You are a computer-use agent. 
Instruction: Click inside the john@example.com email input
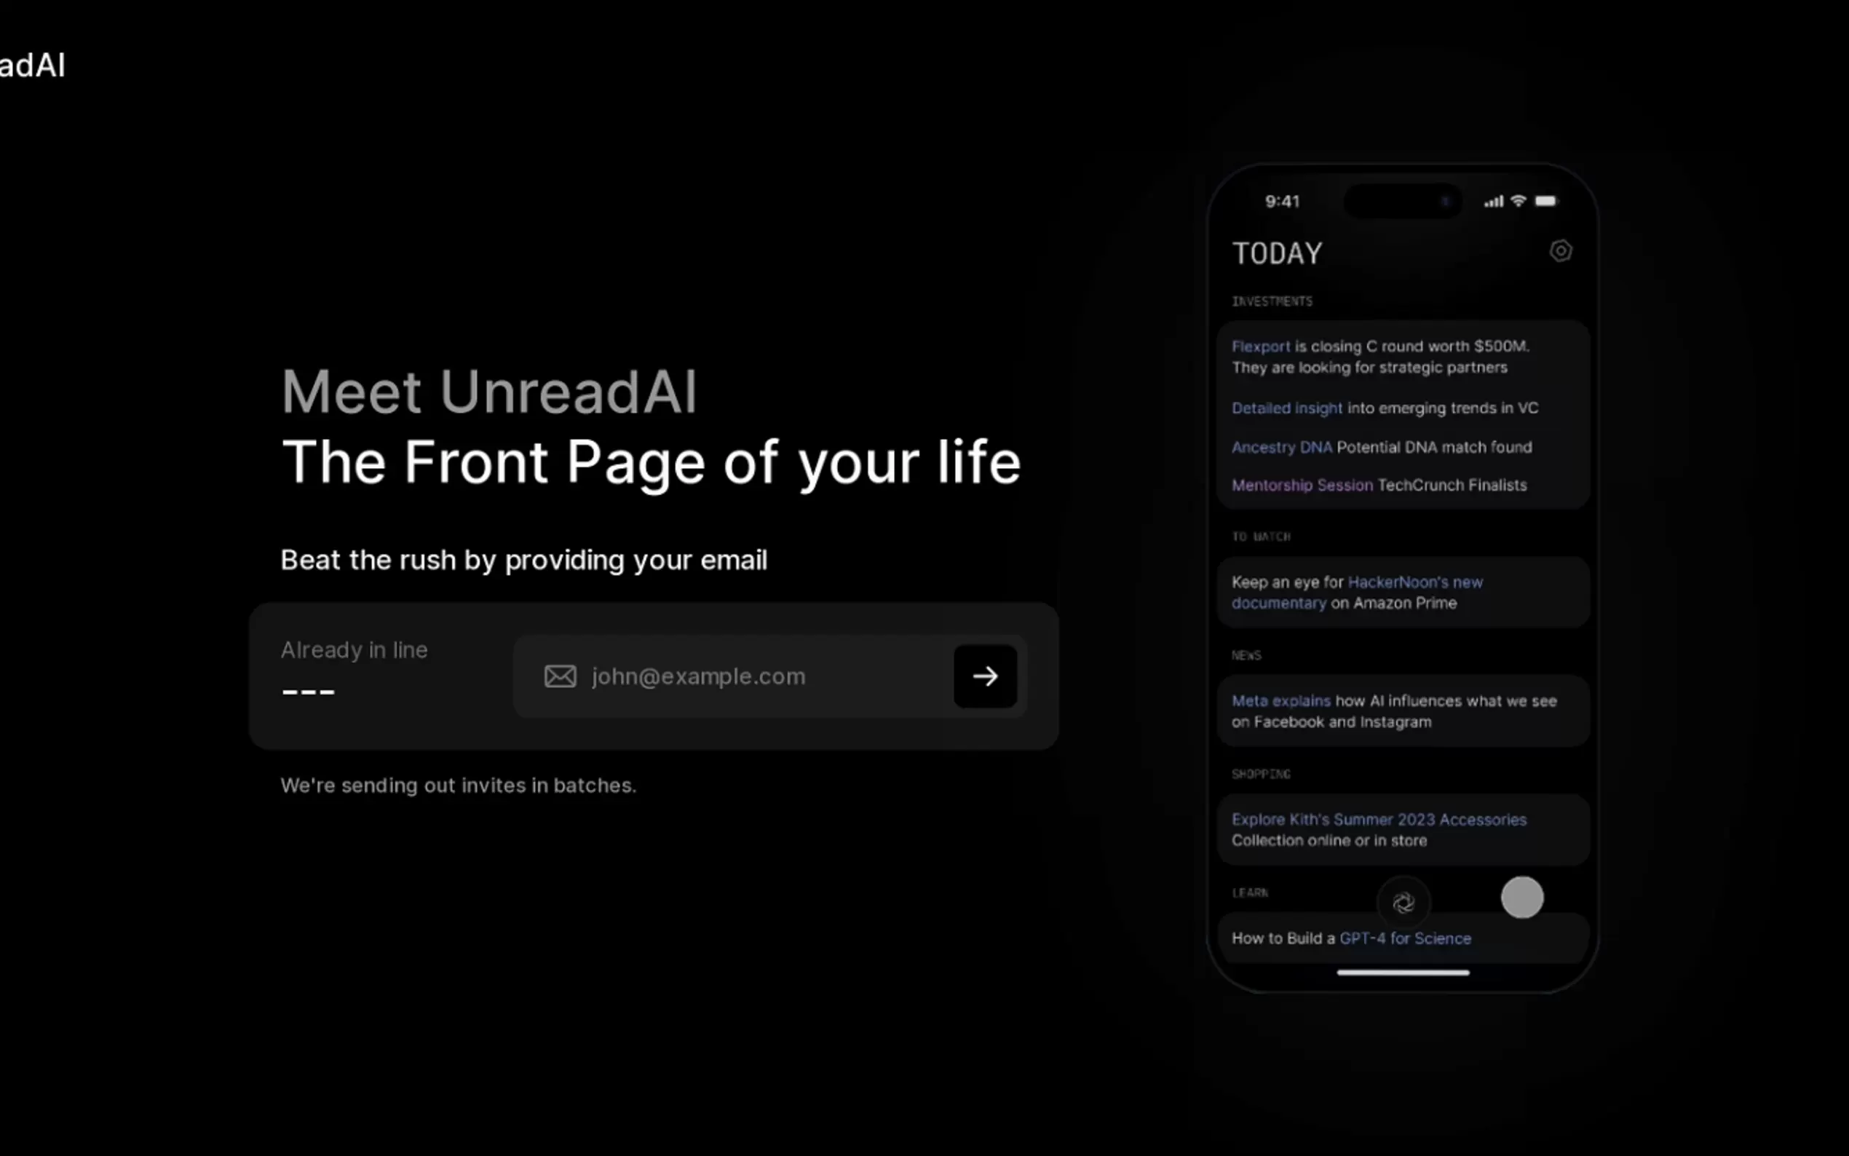[x=726, y=676]
